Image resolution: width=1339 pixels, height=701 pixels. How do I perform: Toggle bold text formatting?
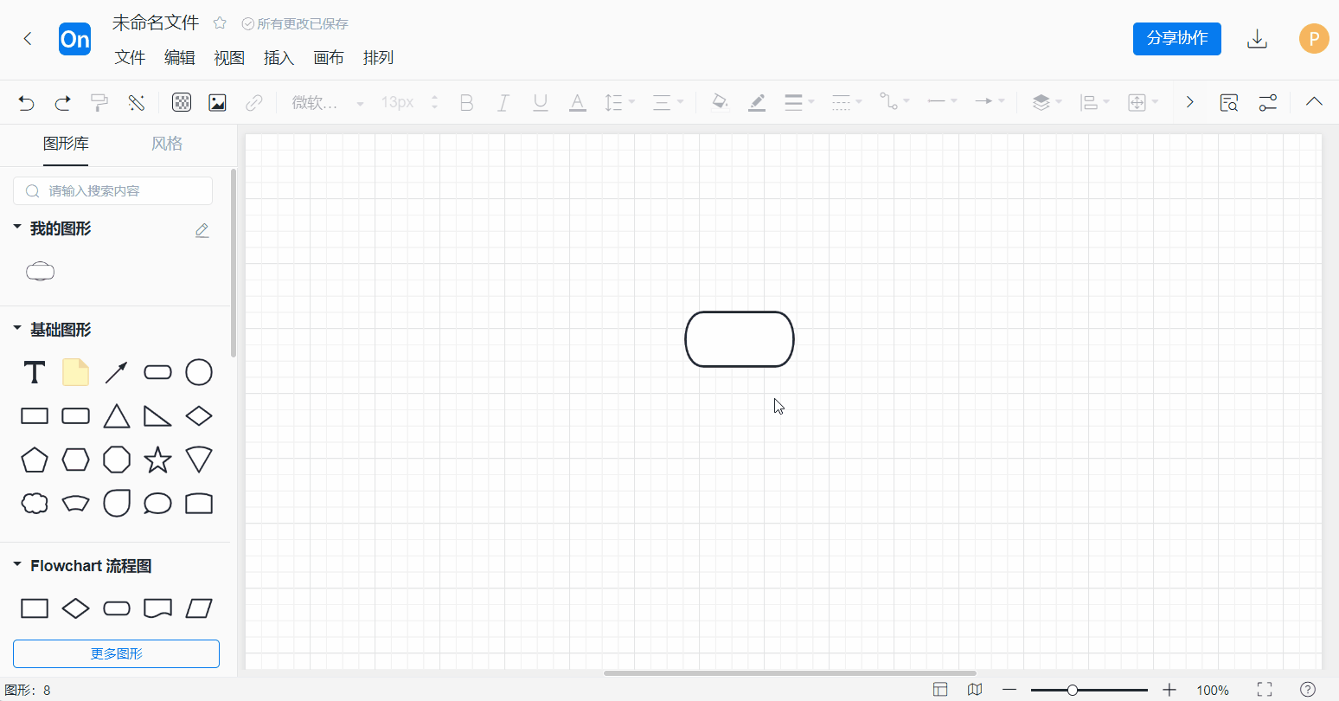click(466, 103)
